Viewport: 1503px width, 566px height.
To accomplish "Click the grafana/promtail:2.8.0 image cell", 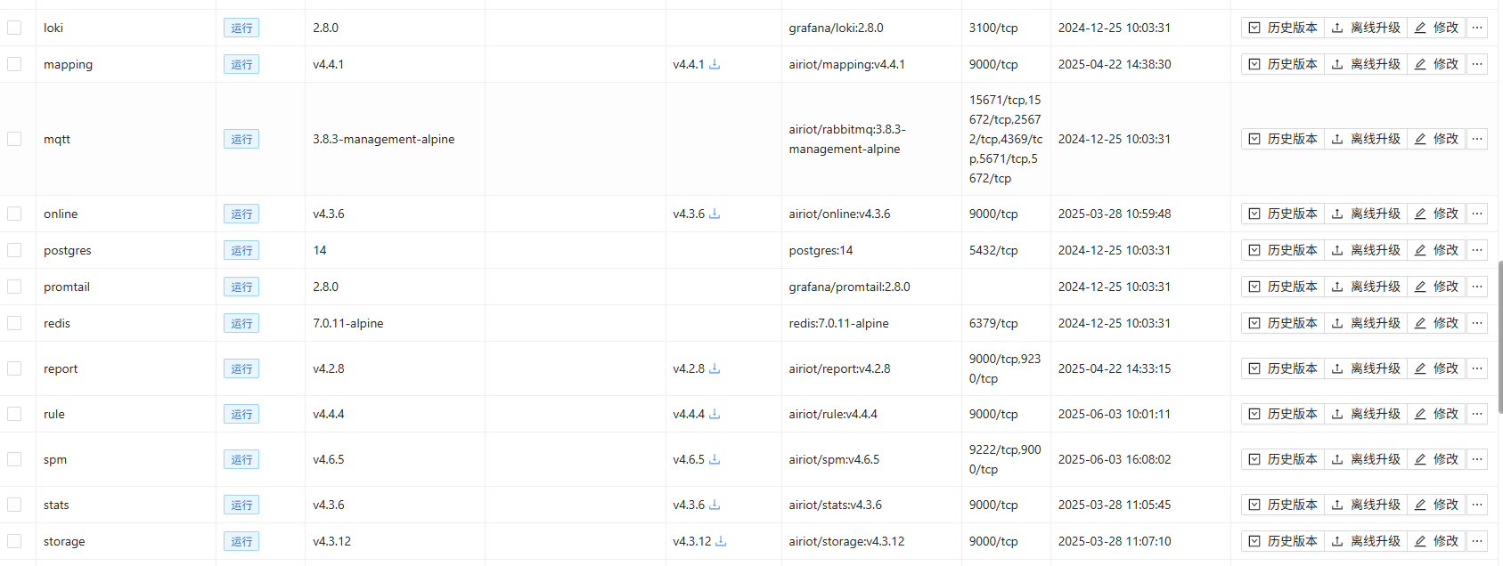I will (x=849, y=287).
